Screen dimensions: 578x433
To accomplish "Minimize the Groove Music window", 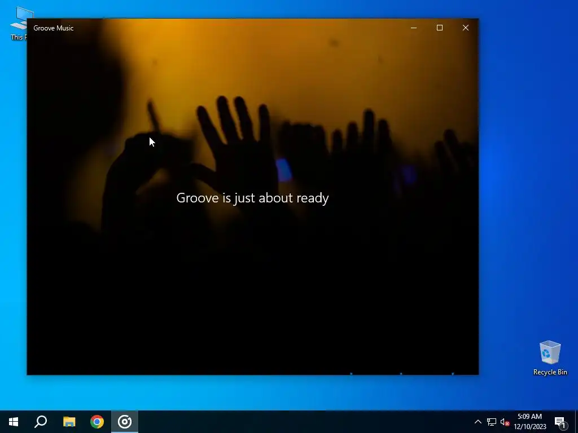I will [414, 28].
